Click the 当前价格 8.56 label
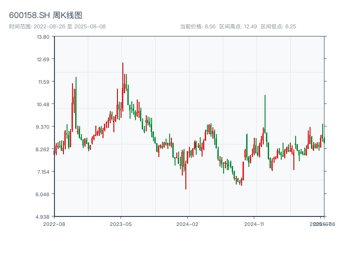 point(198,27)
